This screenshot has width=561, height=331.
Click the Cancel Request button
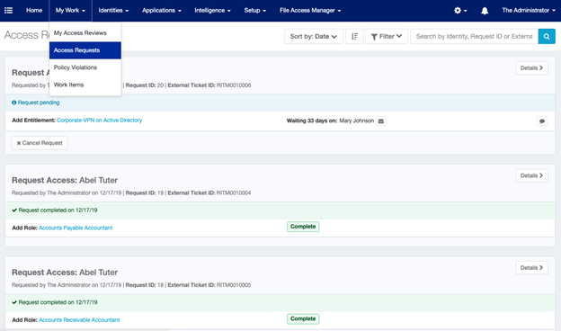[40, 143]
